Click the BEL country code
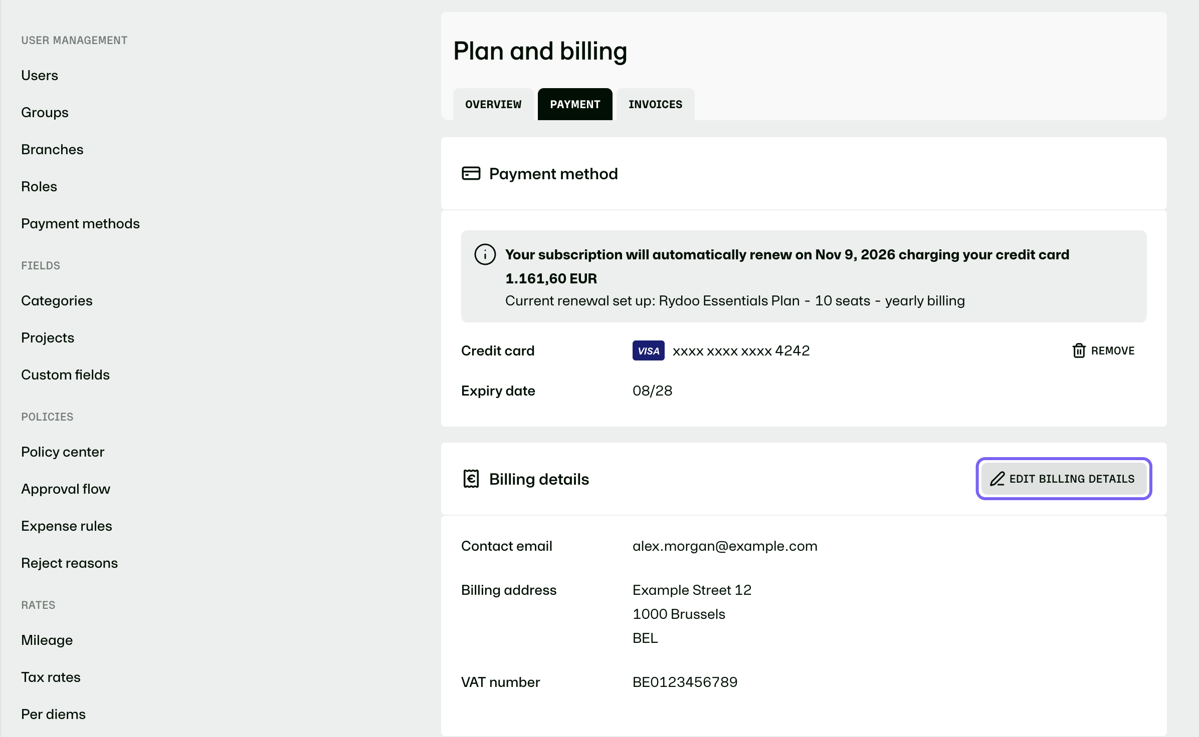Image resolution: width=1199 pixels, height=737 pixels. 645,638
